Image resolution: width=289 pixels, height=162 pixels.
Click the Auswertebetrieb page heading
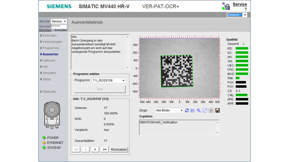(x=87, y=22)
